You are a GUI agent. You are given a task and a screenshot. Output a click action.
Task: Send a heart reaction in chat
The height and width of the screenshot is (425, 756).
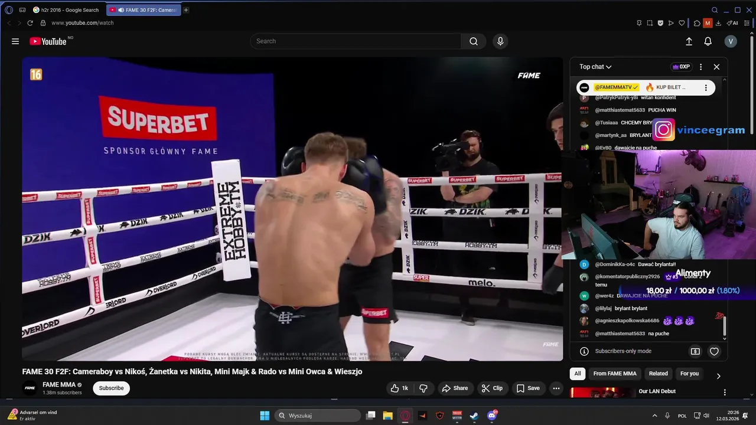coord(714,351)
